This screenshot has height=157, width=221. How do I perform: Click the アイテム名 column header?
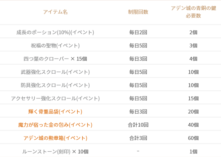55,12
